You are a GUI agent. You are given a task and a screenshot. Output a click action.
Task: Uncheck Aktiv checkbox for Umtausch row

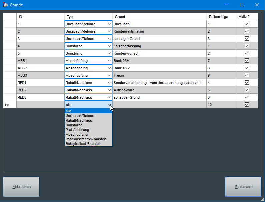coord(247,24)
